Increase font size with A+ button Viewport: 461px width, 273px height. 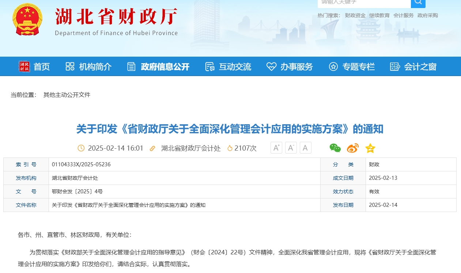point(276,148)
